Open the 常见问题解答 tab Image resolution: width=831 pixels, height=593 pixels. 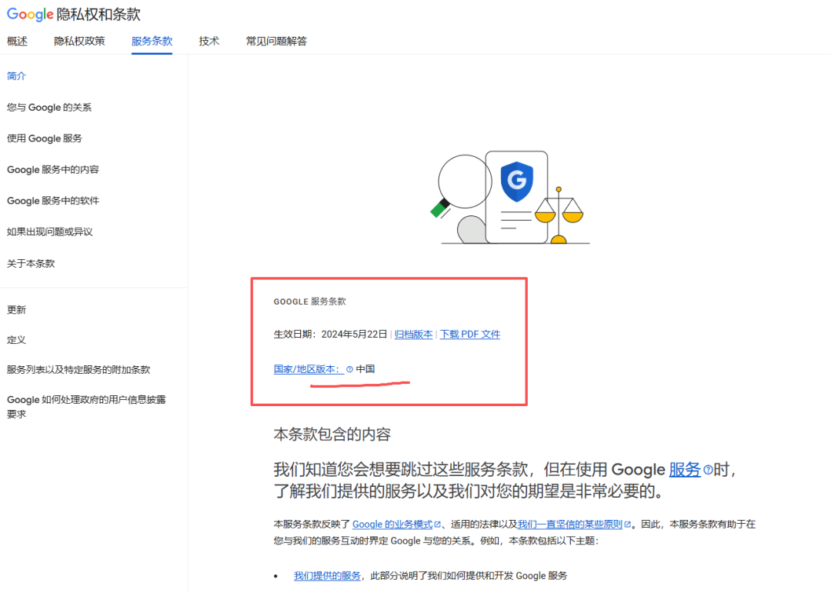pos(276,41)
